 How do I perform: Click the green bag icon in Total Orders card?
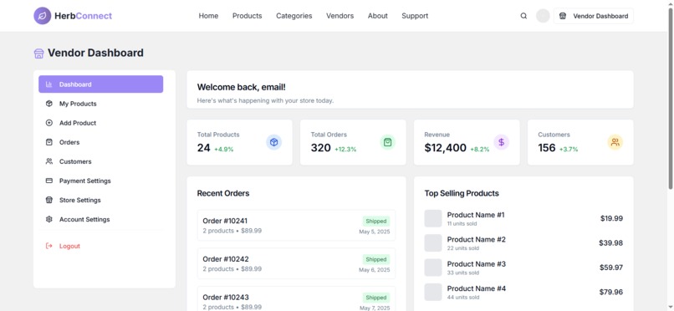point(388,142)
